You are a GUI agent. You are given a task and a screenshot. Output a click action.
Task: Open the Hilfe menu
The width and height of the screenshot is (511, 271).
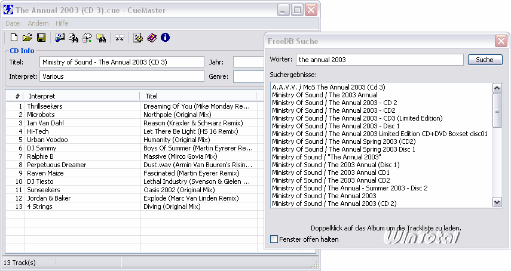click(x=62, y=23)
